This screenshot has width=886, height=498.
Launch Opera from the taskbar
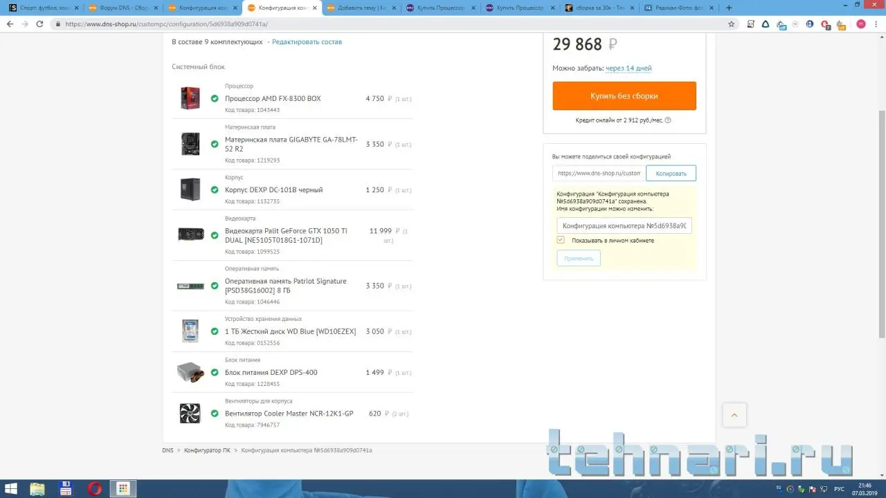click(x=95, y=488)
